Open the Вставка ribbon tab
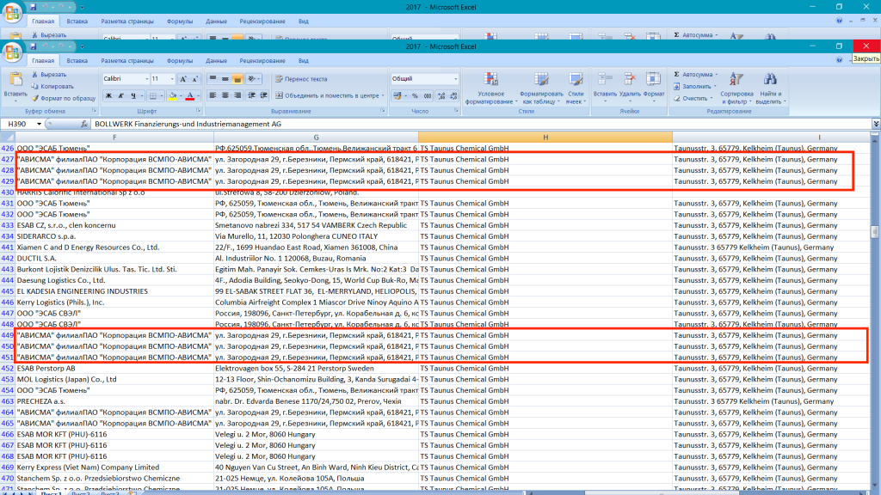The image size is (881, 495). point(77,61)
